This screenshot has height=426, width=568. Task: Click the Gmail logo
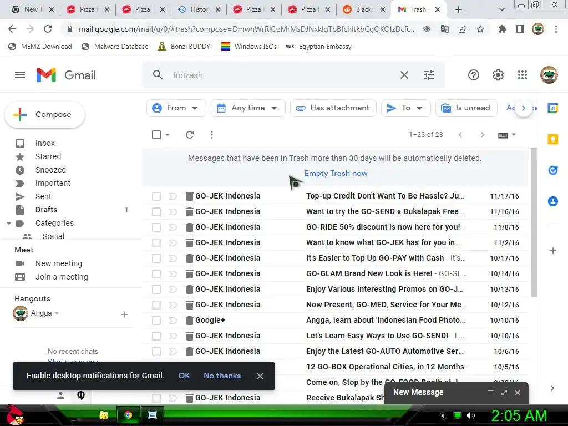coord(66,75)
